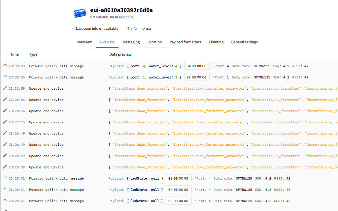Click pencil edit icon at 23:31:55

(5, 88)
